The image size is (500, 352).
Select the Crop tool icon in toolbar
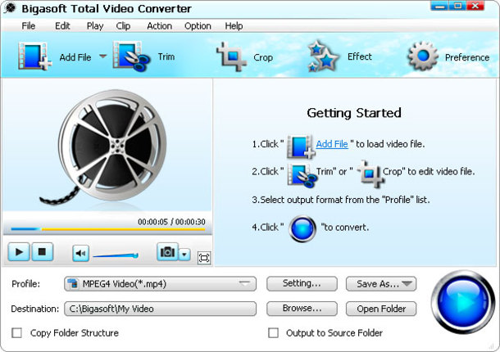pos(231,56)
